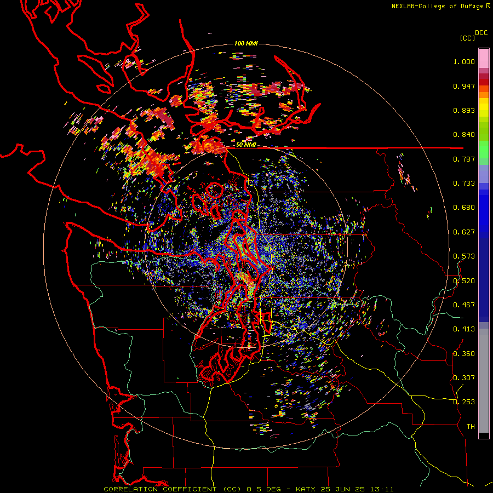Viewport: 493px width, 493px height.
Task: Click the DCC legend heading
Action: point(481,33)
